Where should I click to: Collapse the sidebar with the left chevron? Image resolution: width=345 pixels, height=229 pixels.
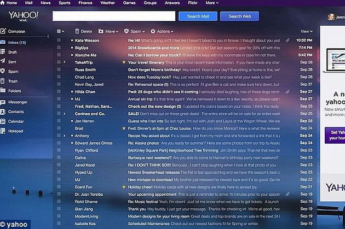[48, 37]
